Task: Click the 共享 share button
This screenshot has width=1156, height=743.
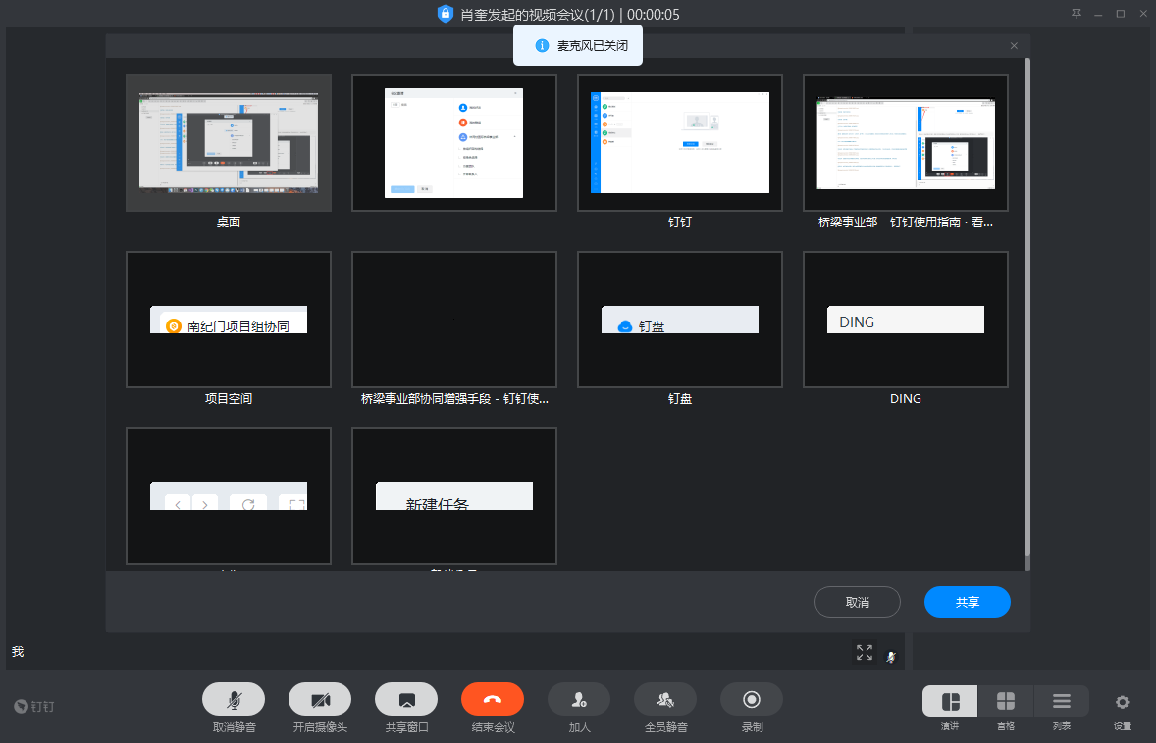Action: tap(968, 602)
